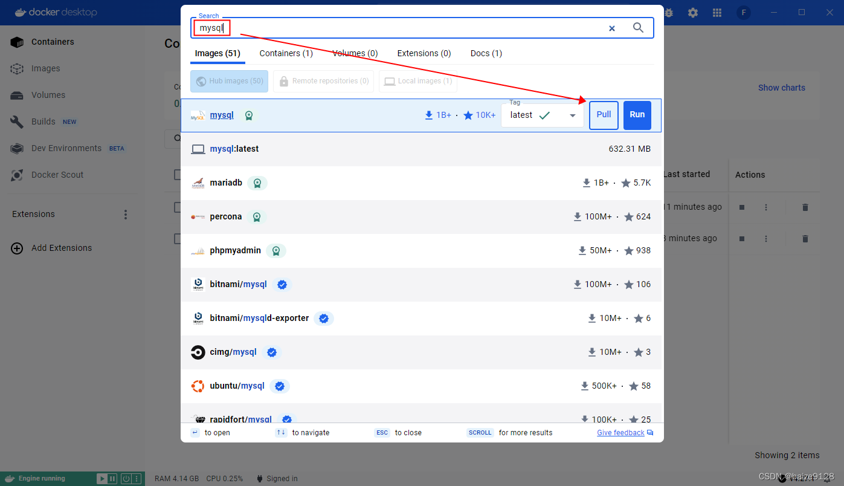Viewport: 844px width, 486px height.
Task: Select the Local images (1) filter
Action: click(418, 81)
